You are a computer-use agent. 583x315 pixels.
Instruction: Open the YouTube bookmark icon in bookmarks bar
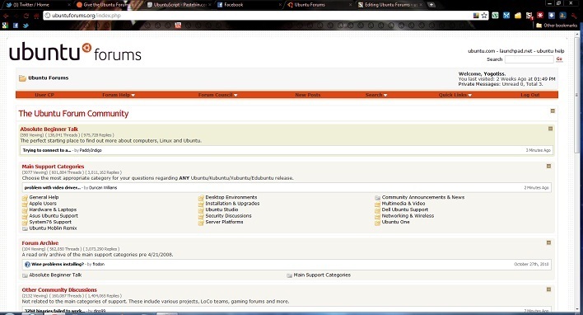click(178, 26)
